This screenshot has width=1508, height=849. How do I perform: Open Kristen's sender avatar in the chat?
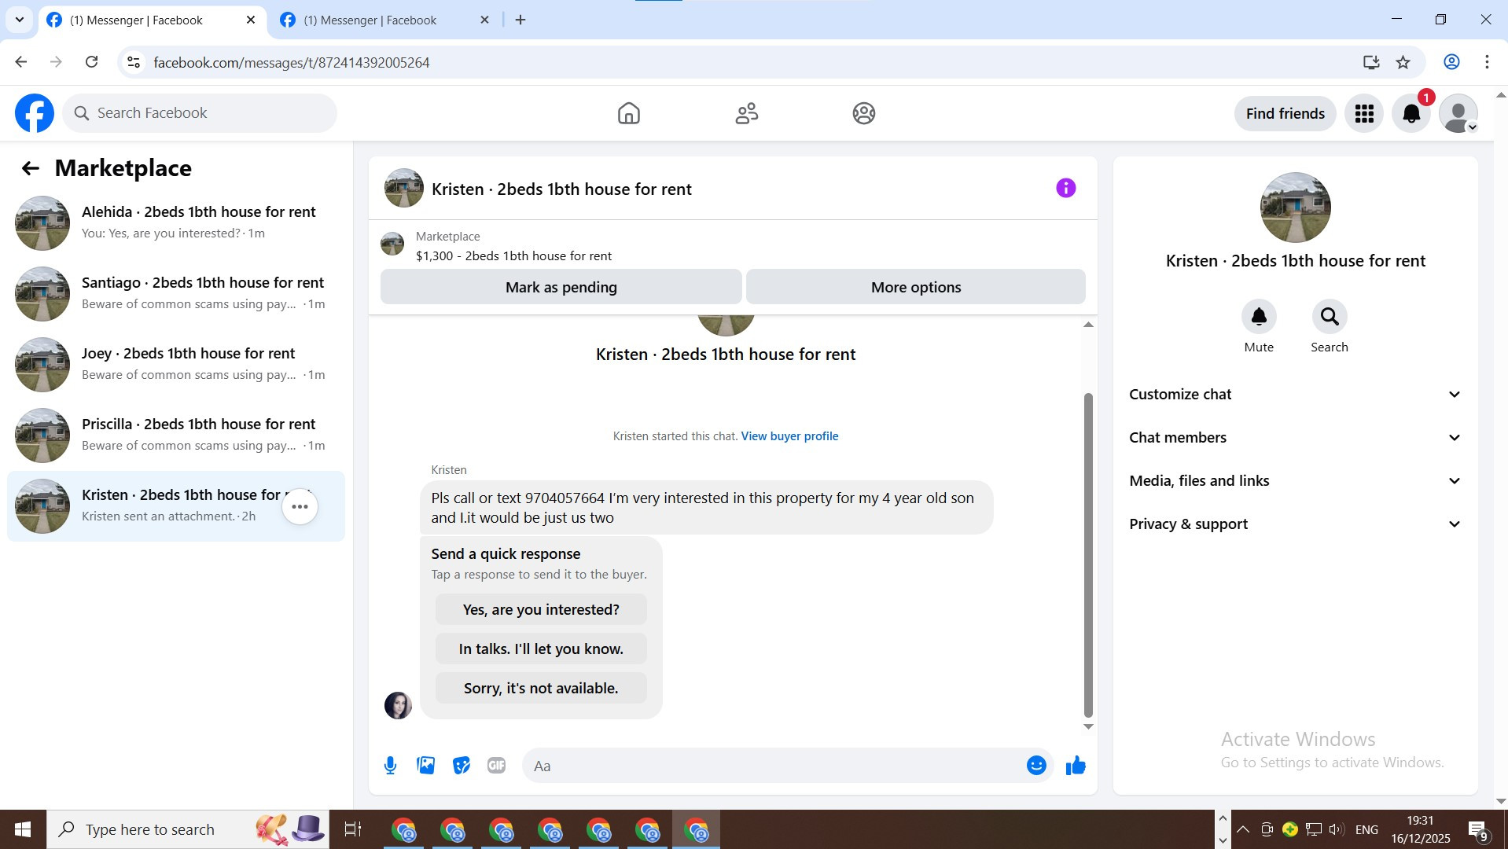(398, 705)
